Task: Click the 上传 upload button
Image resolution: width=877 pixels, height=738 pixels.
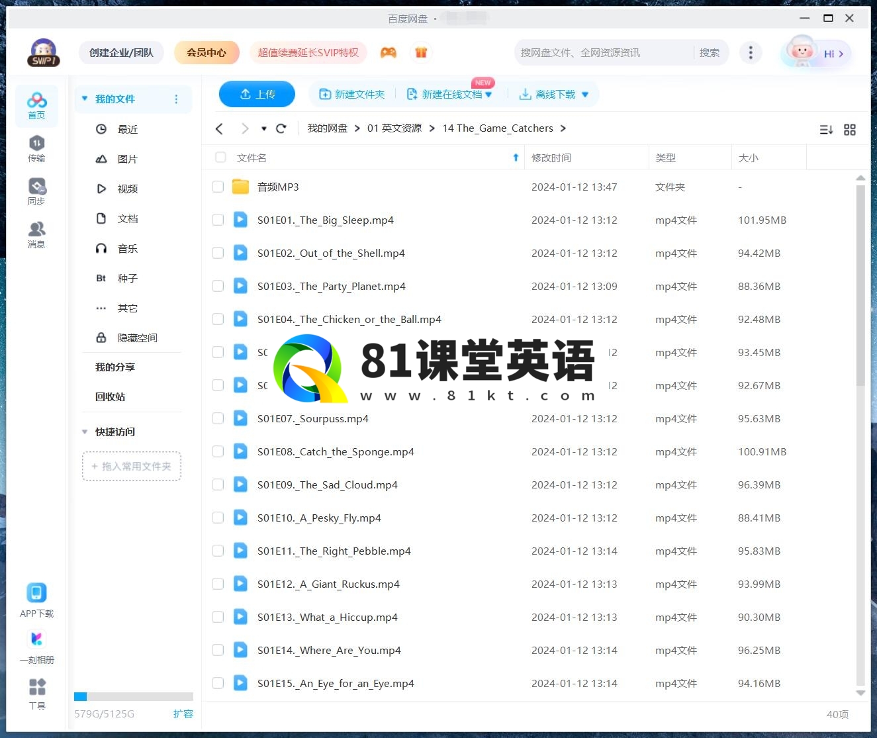Action: pyautogui.click(x=257, y=94)
